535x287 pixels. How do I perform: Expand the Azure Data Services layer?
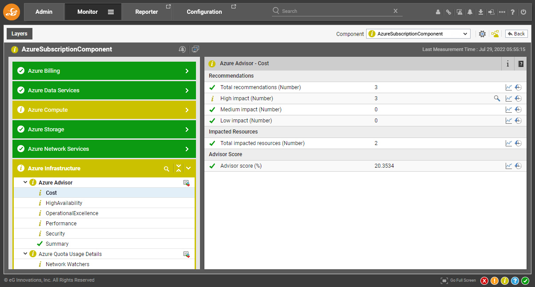pyautogui.click(x=104, y=90)
